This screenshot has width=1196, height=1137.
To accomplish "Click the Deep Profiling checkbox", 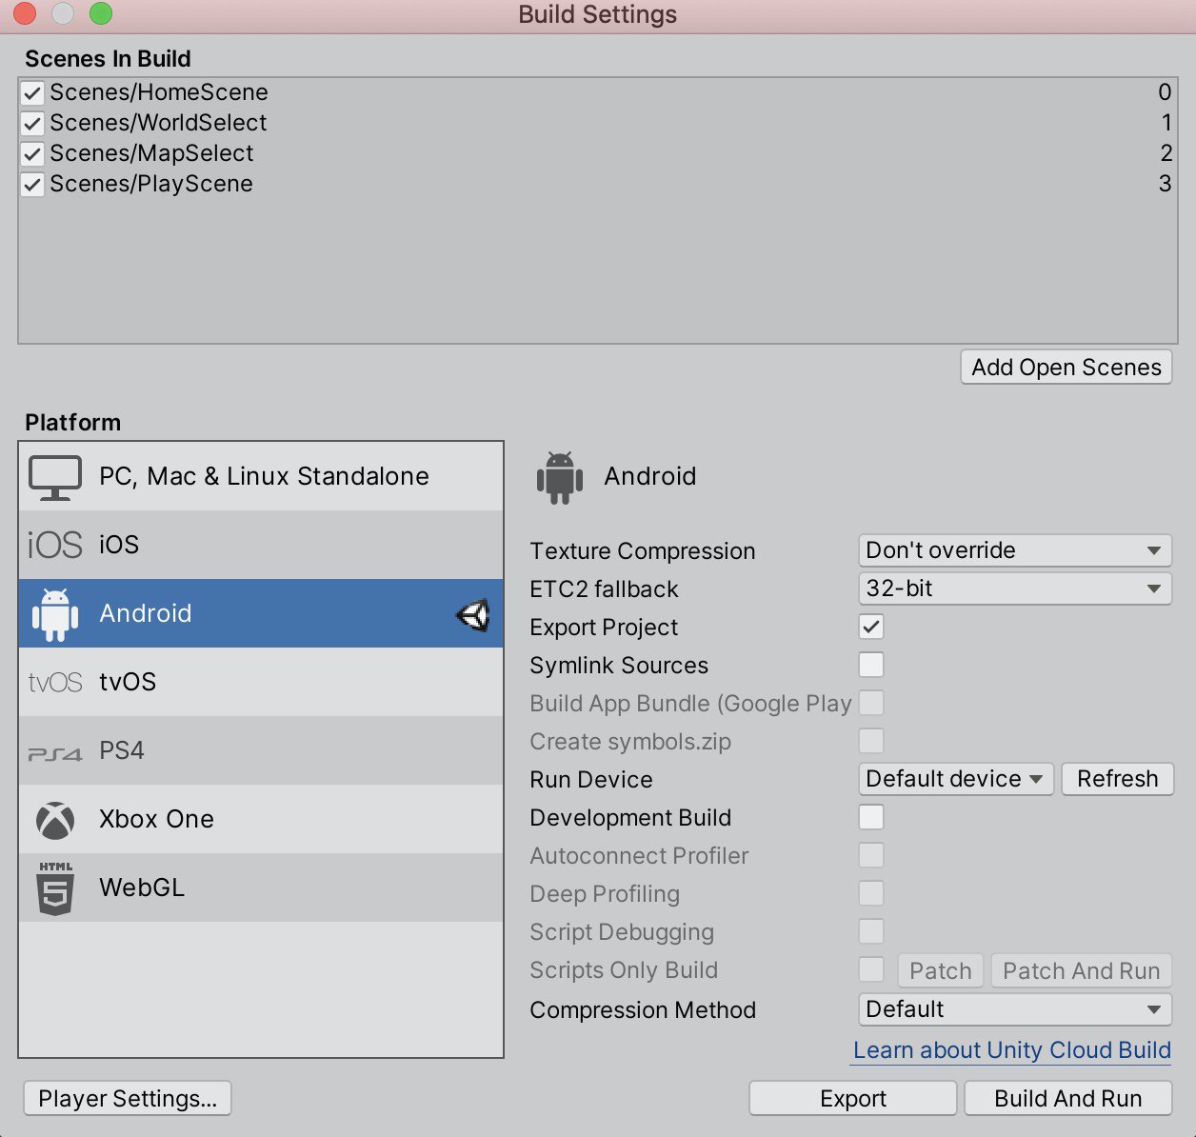I will coord(871,893).
